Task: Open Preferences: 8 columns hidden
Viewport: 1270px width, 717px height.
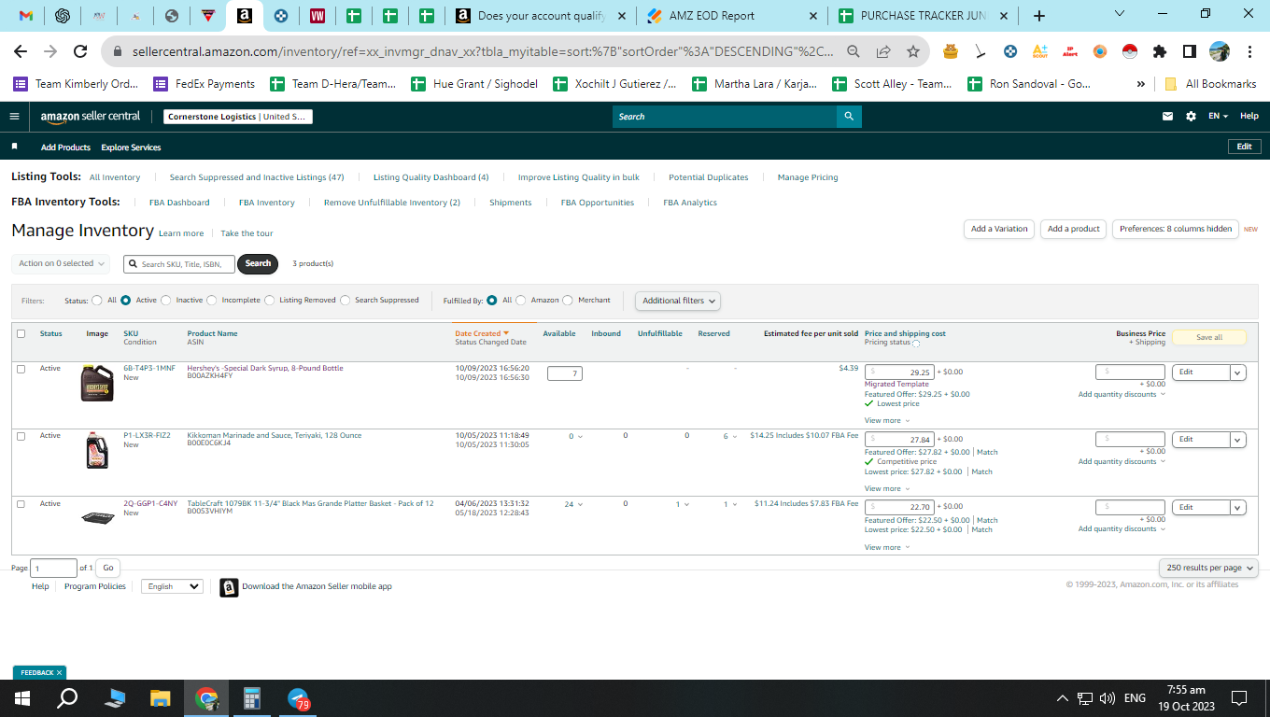Action: pos(1176,229)
